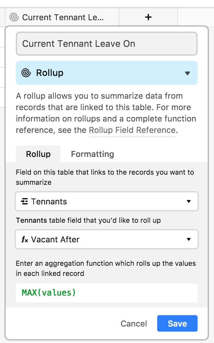Click the formula fx icon beside Vacant After
Image resolution: width=214 pixels, height=343 pixels.
25,239
